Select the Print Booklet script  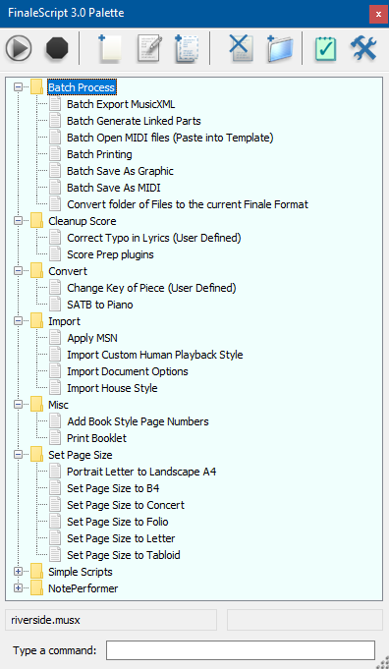click(97, 438)
